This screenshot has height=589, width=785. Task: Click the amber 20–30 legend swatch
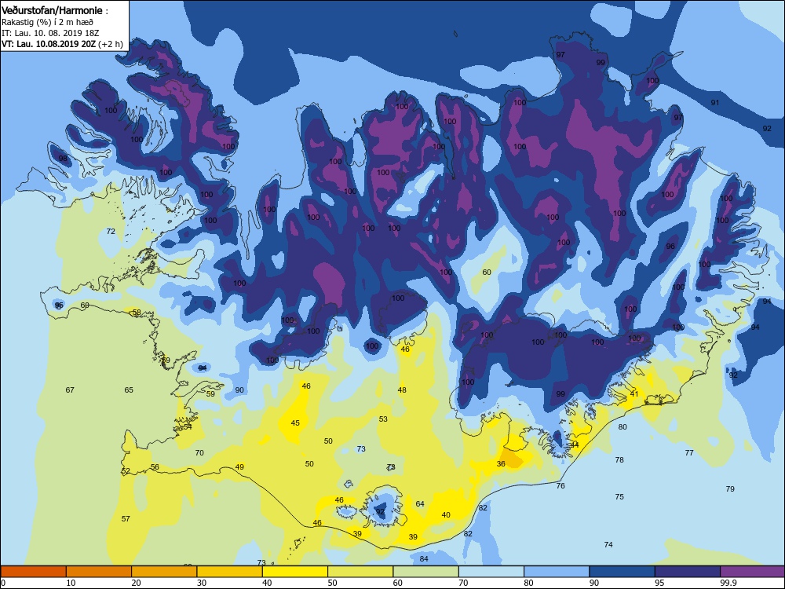164,572
